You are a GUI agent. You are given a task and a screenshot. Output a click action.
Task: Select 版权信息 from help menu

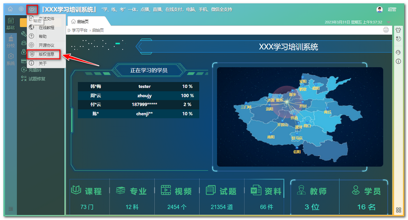[x=46, y=54]
